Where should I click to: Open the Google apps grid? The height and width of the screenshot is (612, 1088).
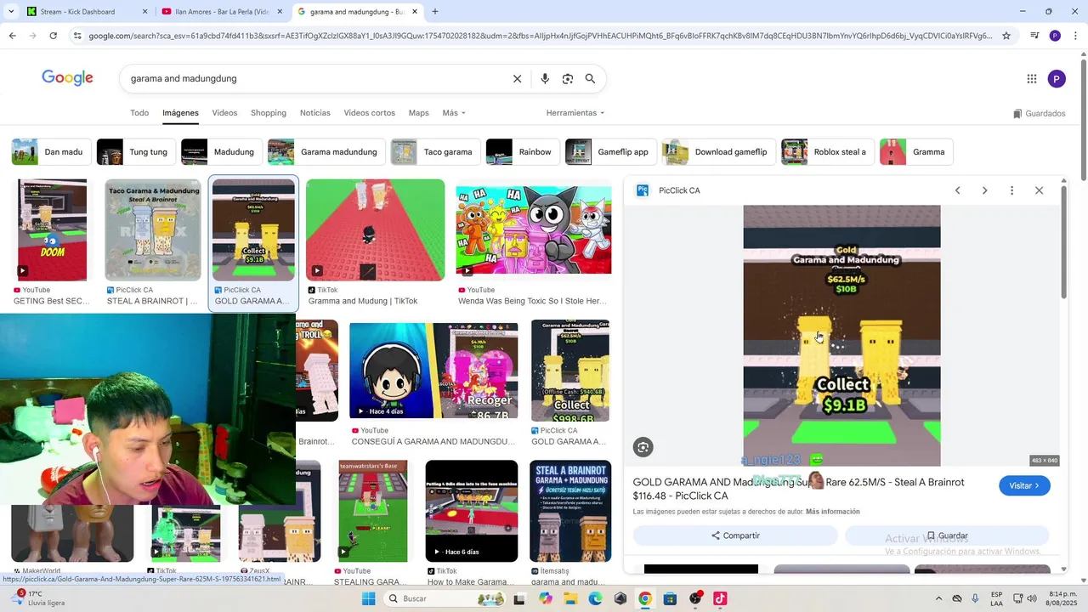(1032, 79)
